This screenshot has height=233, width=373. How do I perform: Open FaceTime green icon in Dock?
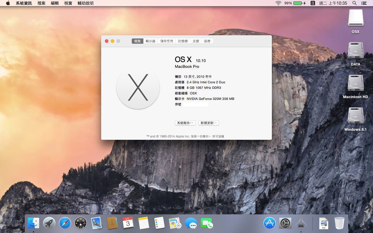[207, 223]
